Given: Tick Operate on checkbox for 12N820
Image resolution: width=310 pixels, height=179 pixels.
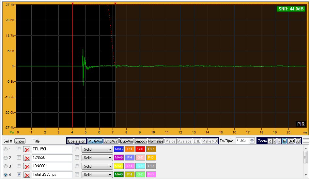Looking at the screenshot, I should (x=77, y=158).
